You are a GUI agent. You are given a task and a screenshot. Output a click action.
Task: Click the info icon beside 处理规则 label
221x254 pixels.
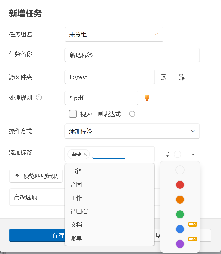pyautogui.click(x=39, y=98)
